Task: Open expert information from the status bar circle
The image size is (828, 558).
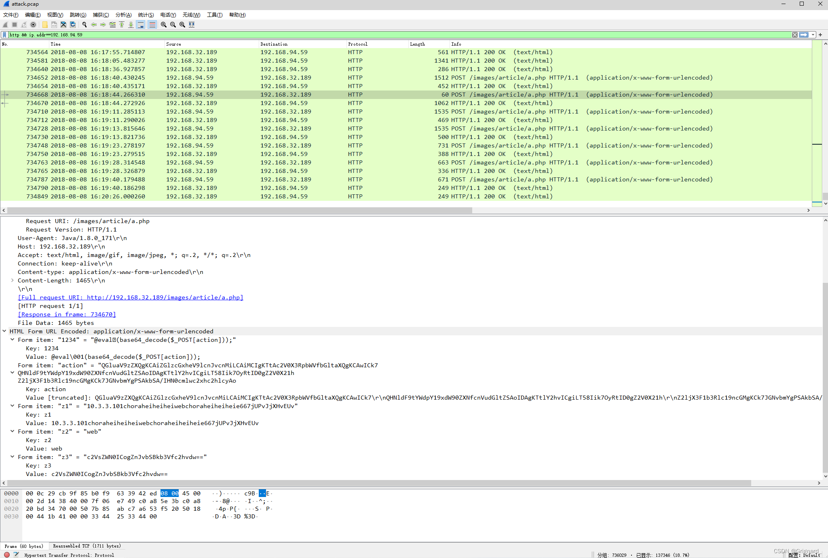Action: coord(7,555)
